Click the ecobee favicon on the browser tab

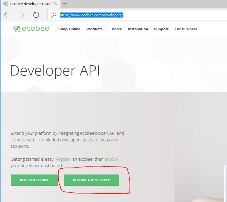pyautogui.click(x=5, y=4)
